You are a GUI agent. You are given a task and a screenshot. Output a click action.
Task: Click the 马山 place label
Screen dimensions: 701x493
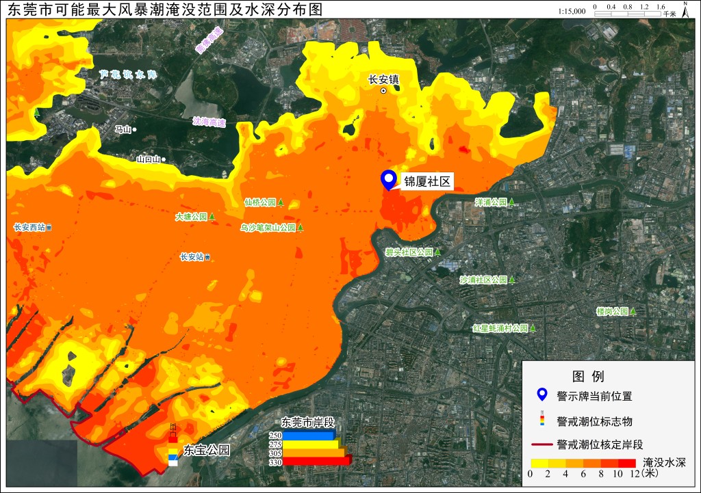(123, 129)
